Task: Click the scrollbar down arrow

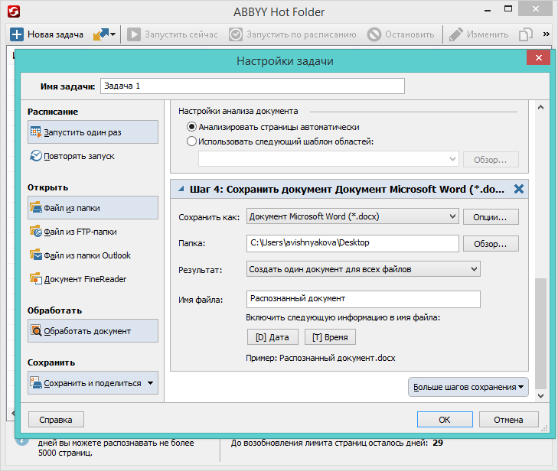Action: (x=540, y=395)
